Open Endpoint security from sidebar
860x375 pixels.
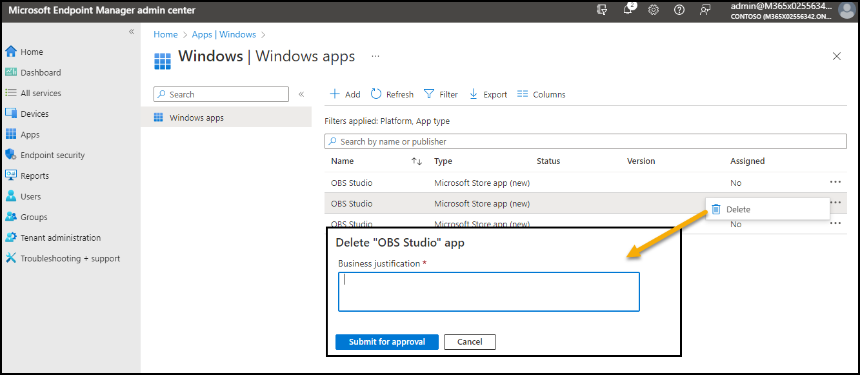52,155
